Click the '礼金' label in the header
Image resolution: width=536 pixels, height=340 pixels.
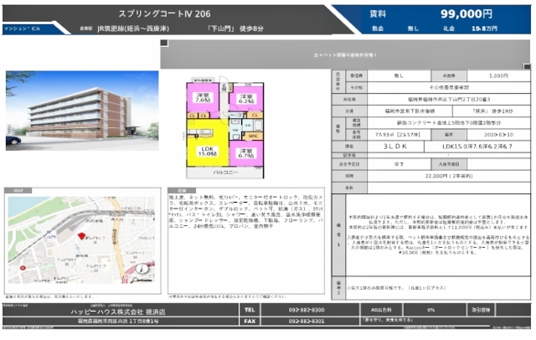(x=449, y=28)
